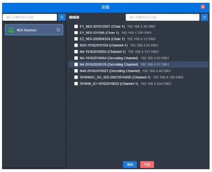Select the SPARKIO_3G_SDI-20072610495 checkbox
The height and width of the screenshot is (172, 212).
click(x=76, y=77)
